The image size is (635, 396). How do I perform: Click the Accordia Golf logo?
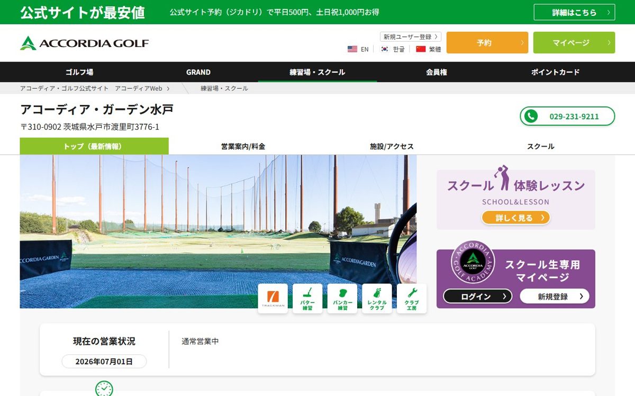pos(85,43)
